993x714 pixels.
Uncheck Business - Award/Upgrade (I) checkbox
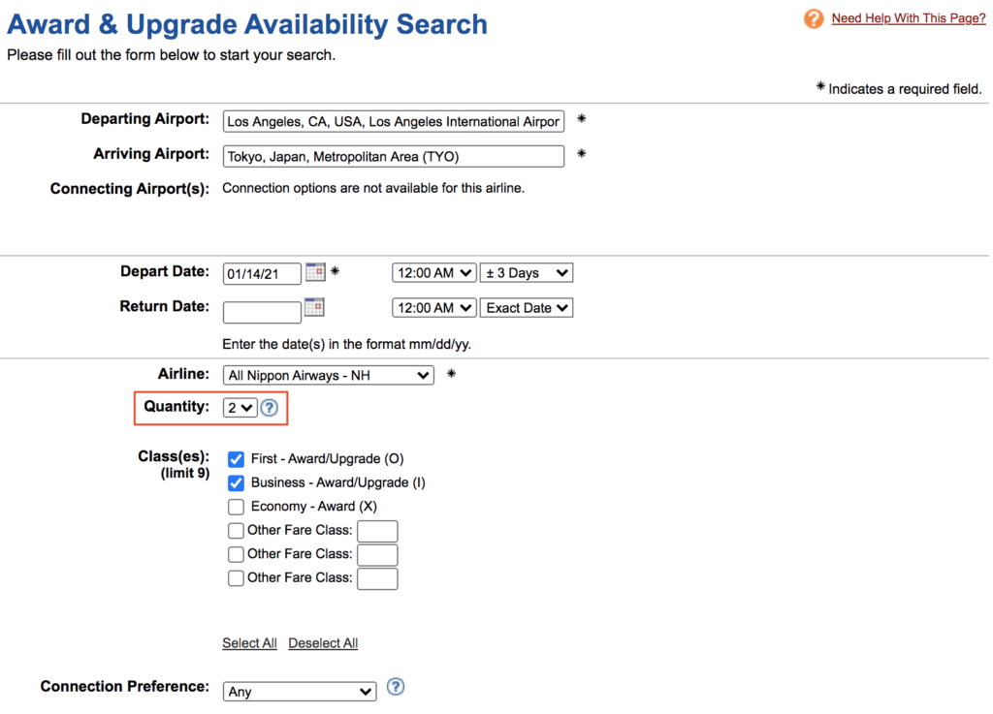click(x=236, y=483)
